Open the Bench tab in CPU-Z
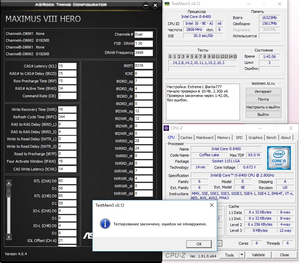The image size is (299, 263). click(x=271, y=138)
